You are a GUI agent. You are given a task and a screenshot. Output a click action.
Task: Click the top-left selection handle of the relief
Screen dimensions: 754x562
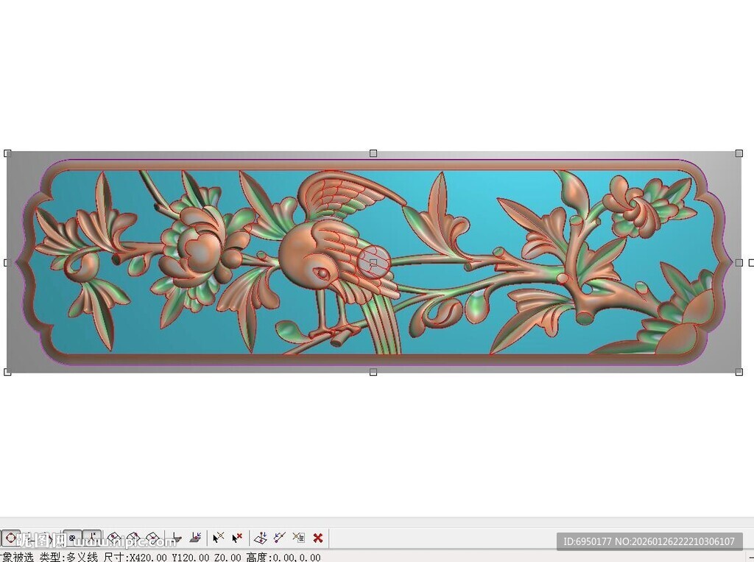click(7, 153)
